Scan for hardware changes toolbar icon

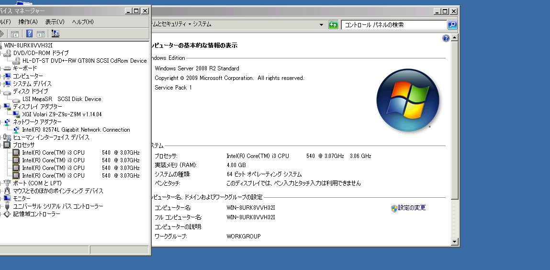coord(56,34)
